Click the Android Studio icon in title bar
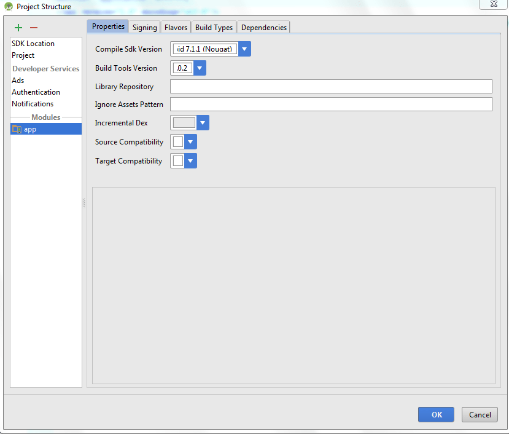 pyautogui.click(x=8, y=7)
